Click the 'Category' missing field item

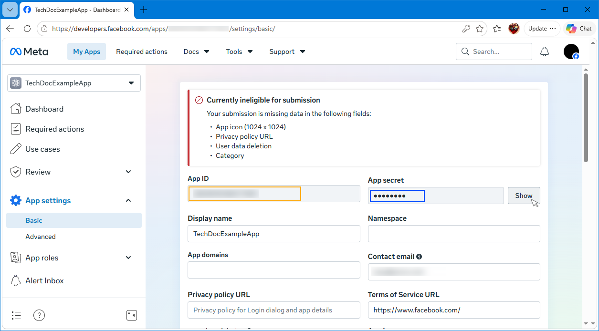tap(230, 155)
